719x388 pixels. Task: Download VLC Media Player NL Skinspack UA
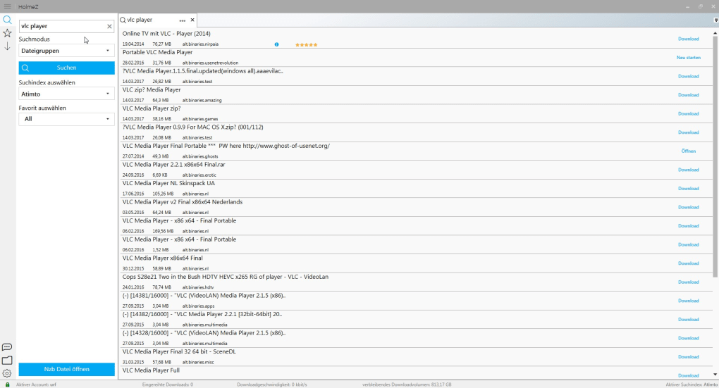coord(688,189)
